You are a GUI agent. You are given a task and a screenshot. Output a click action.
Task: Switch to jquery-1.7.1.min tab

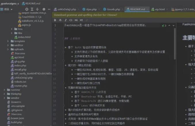183,9
